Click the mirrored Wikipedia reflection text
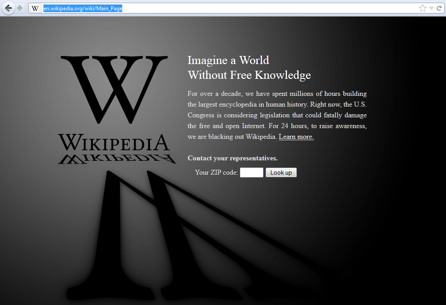The width and height of the screenshot is (446, 305). pos(116,159)
